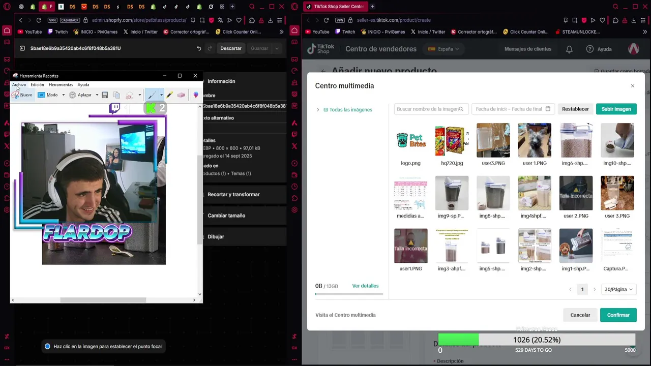Open a new tab in TikTok browser window
Viewport: 651px width, 366px height.
[x=372, y=7]
